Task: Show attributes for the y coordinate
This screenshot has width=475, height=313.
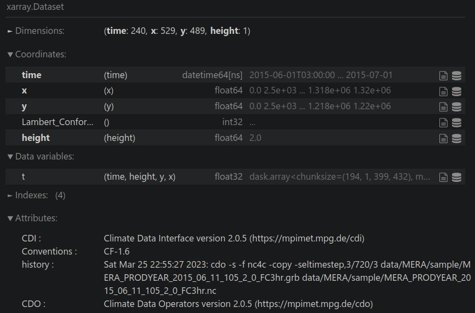Action: tap(443, 107)
